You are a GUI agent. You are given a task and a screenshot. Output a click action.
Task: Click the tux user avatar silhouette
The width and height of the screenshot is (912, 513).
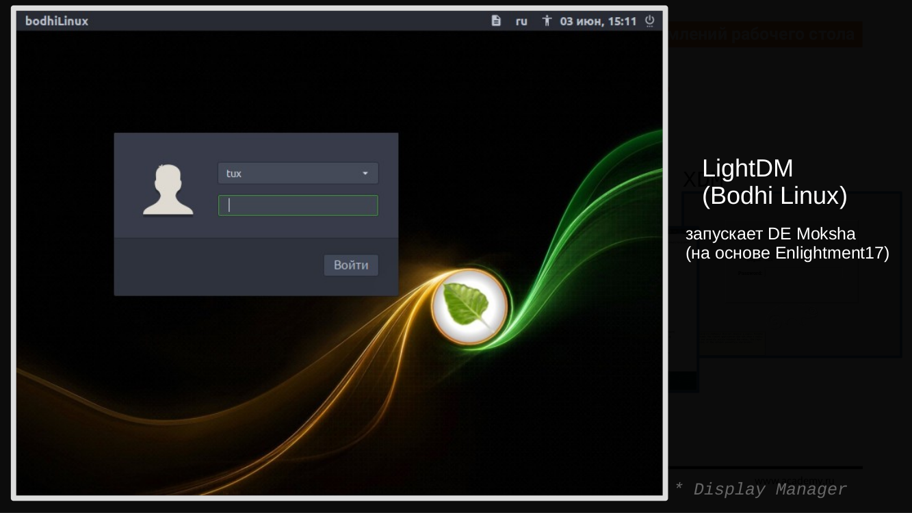[x=168, y=188]
